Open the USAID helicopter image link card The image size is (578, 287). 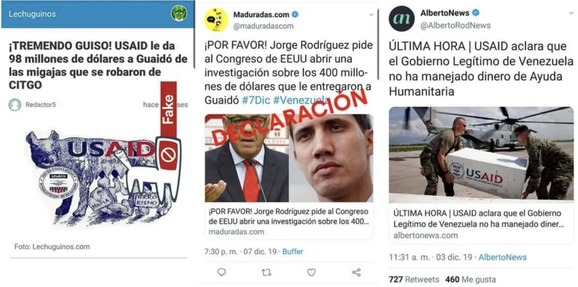click(x=481, y=175)
